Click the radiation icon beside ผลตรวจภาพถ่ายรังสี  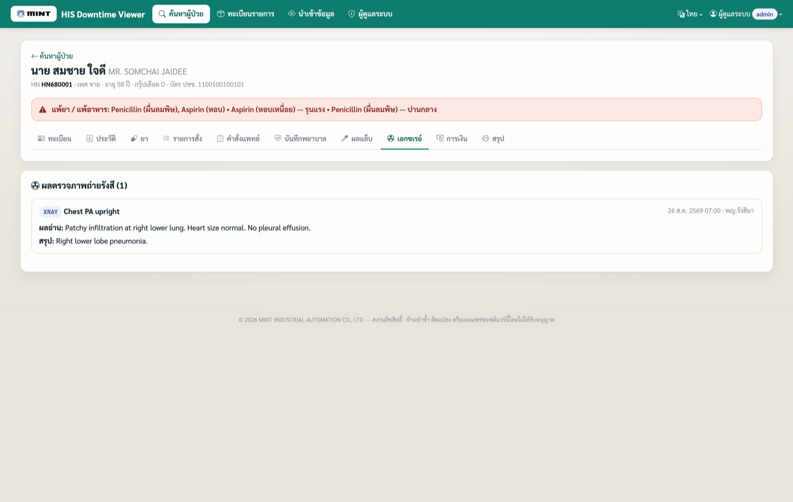(35, 185)
